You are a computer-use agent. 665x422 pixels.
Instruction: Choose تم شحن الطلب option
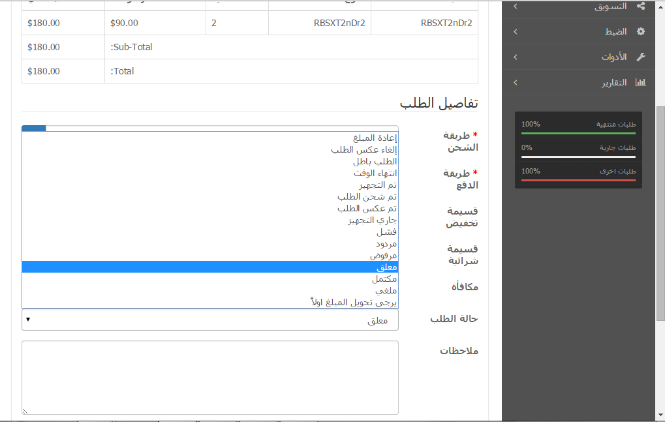[210, 197]
